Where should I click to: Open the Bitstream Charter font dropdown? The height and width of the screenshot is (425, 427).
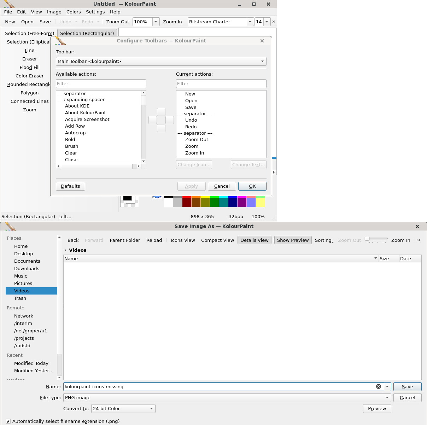(250, 22)
